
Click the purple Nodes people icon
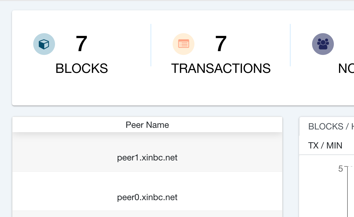[323, 44]
